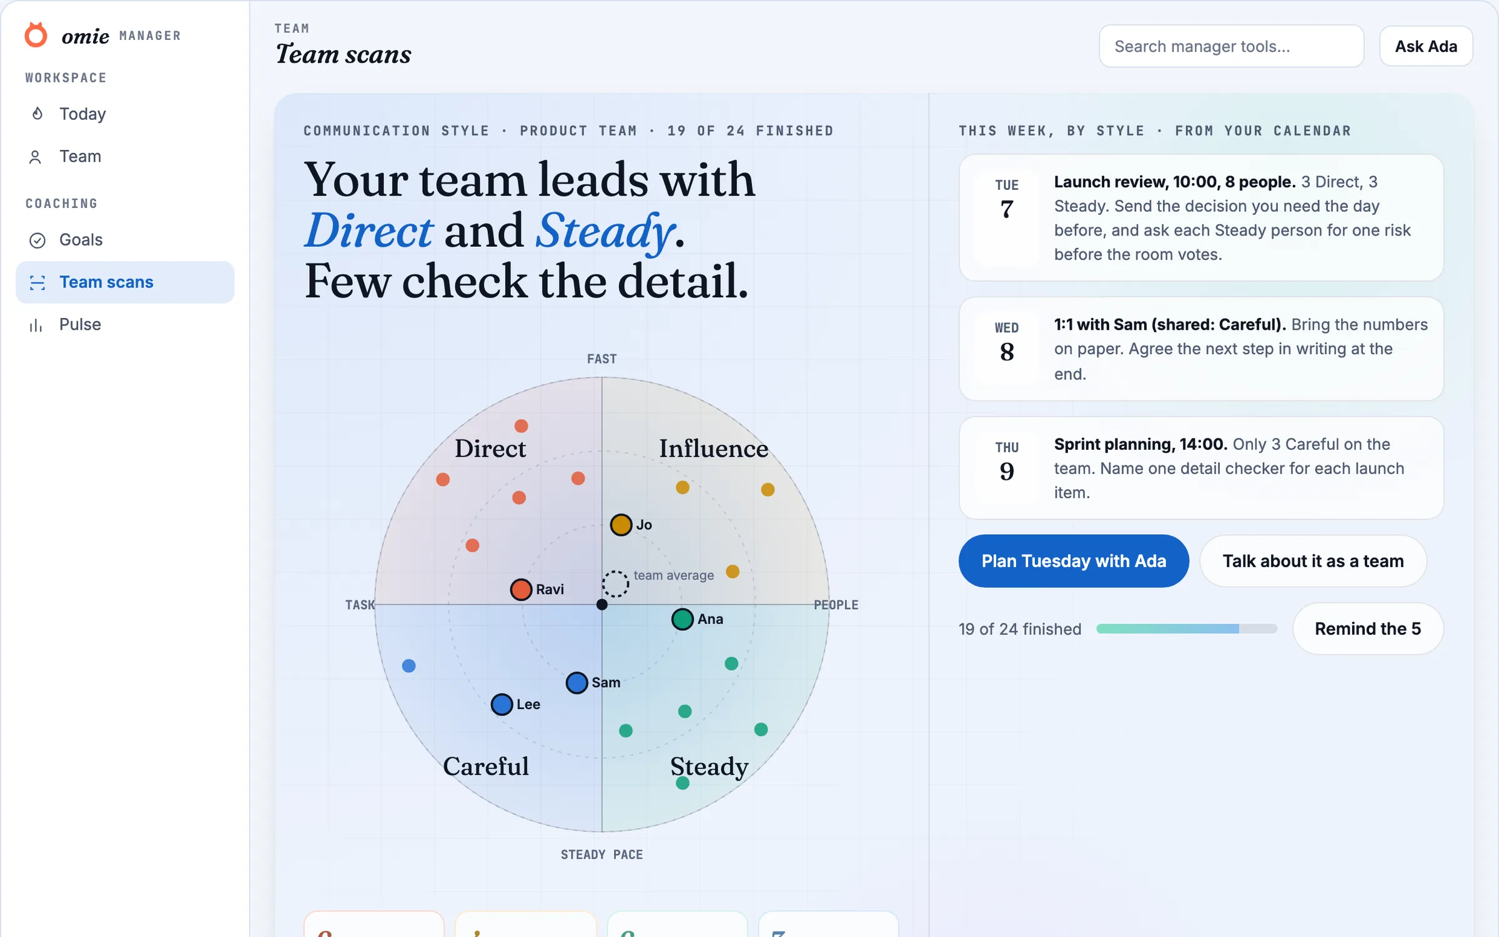1499x937 pixels.
Task: Click the Remind the 5 button
Action: tap(1368, 628)
